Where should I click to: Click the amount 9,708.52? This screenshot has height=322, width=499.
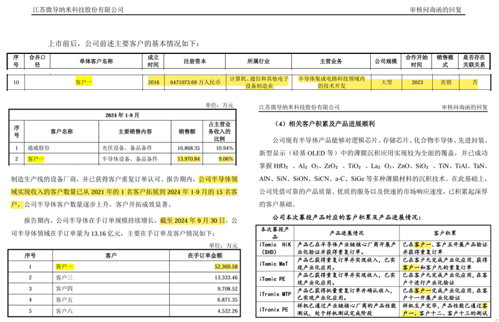[x=228, y=289]
